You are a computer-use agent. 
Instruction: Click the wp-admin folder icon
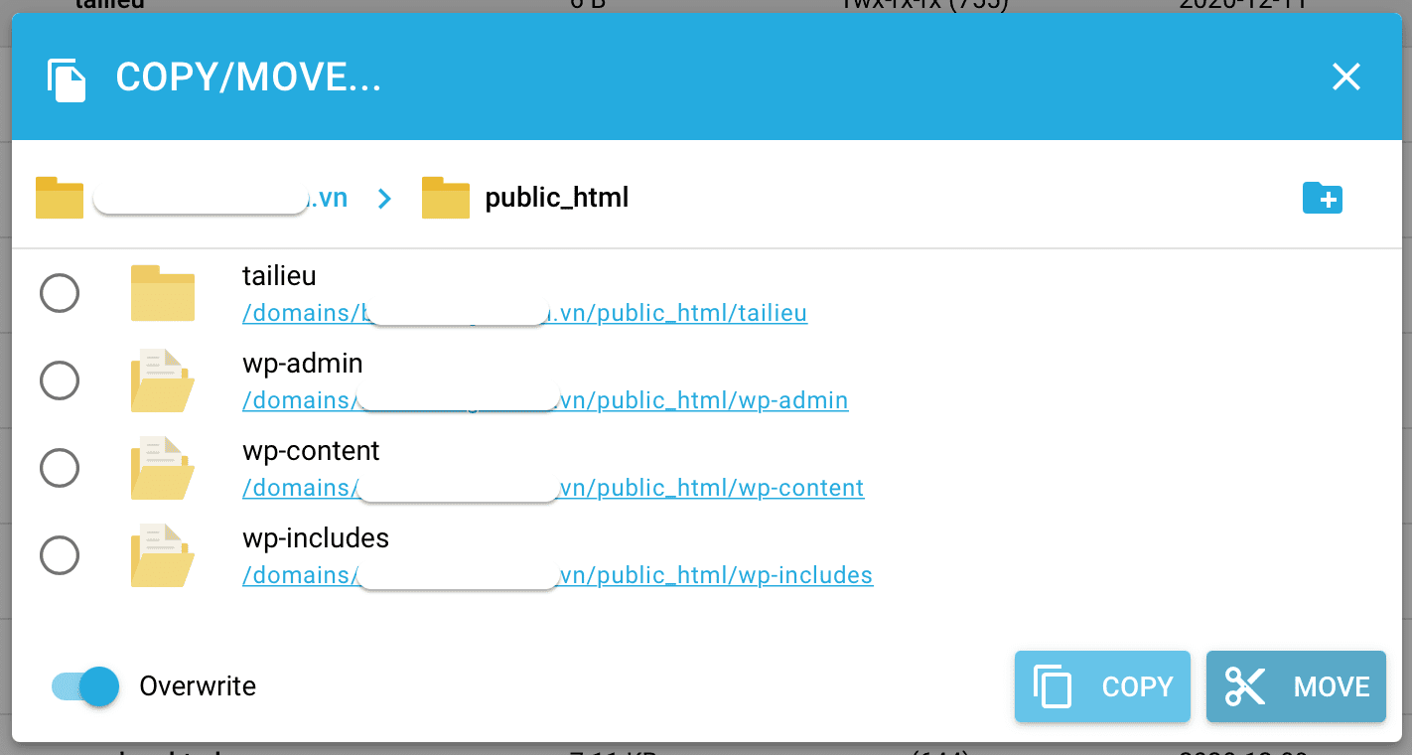click(x=162, y=380)
